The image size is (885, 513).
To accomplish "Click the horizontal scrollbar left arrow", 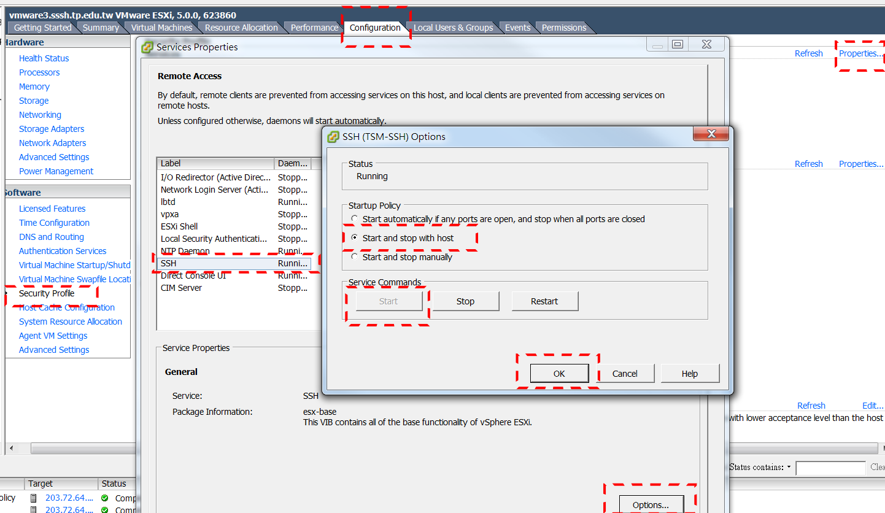I will click(11, 448).
